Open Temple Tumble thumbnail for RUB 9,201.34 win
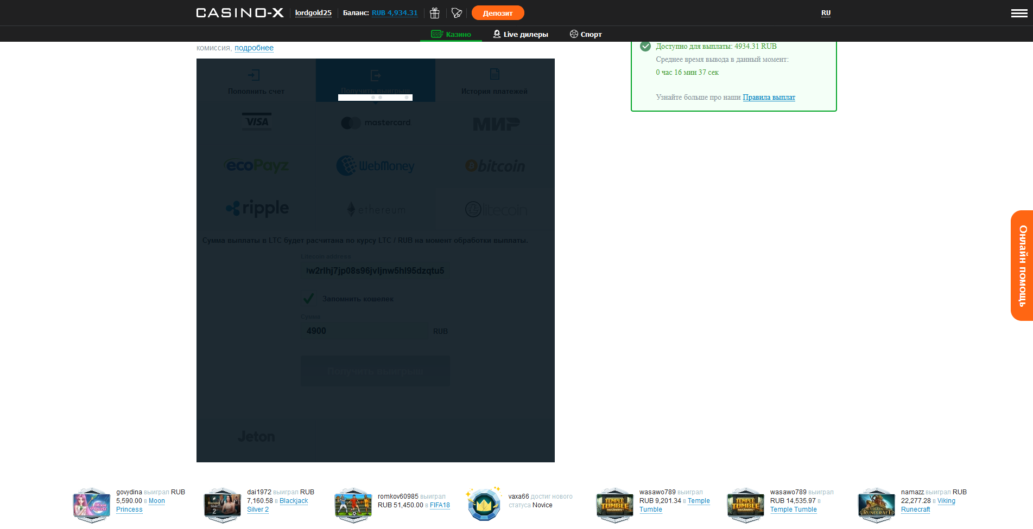Image resolution: width=1033 pixels, height=529 pixels. coord(614,505)
